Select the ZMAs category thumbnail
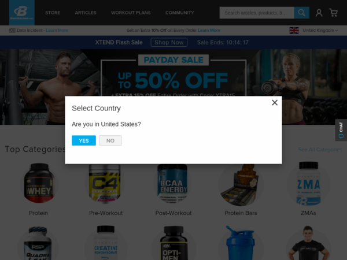 [308, 184]
